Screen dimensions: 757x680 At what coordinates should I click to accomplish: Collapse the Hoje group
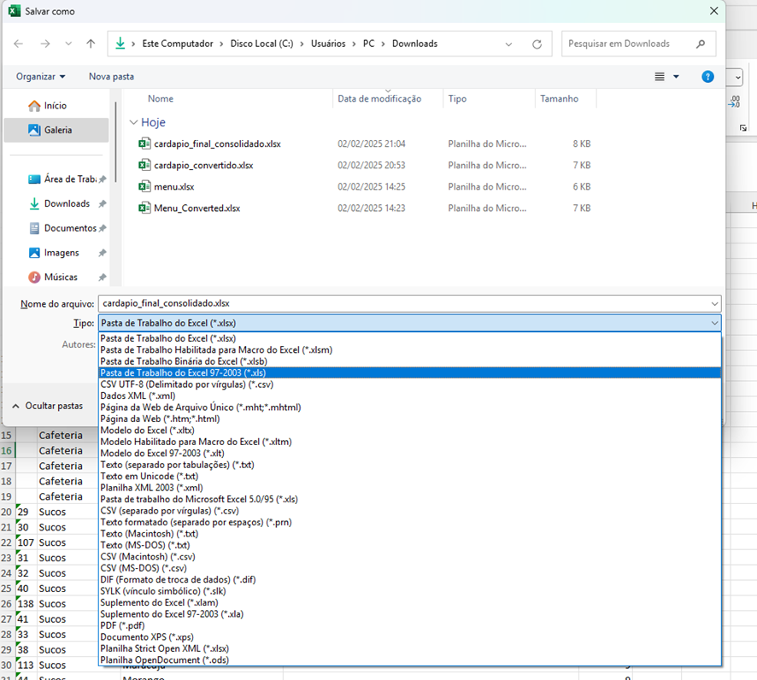(x=133, y=122)
